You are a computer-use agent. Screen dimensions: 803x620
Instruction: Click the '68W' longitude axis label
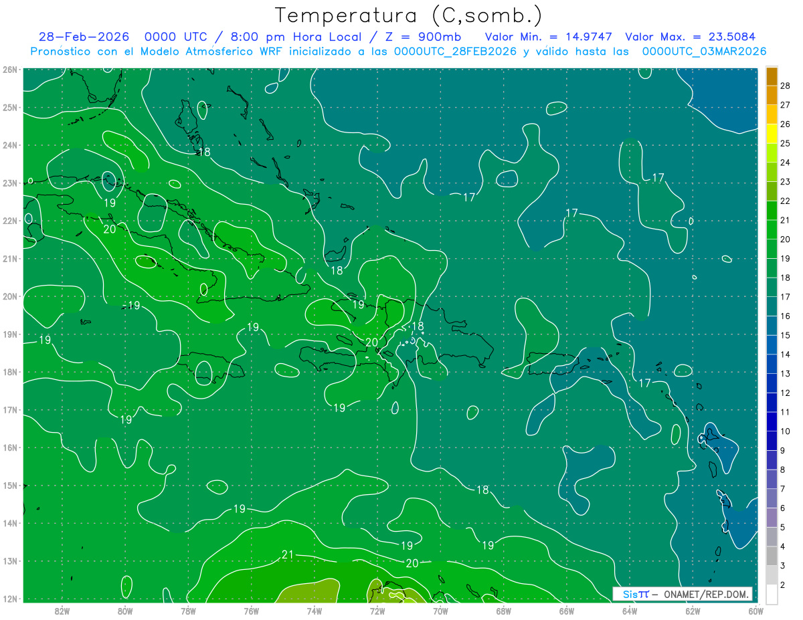(x=503, y=611)
